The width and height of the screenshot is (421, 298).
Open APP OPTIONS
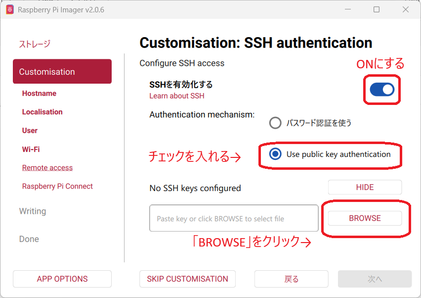62,279
